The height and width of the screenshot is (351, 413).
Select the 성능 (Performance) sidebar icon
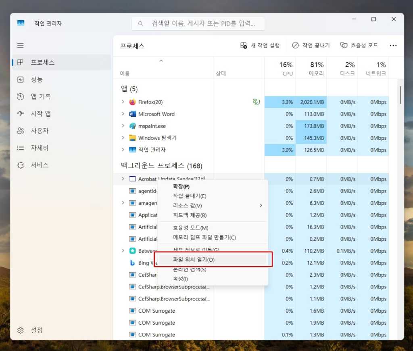pos(21,80)
